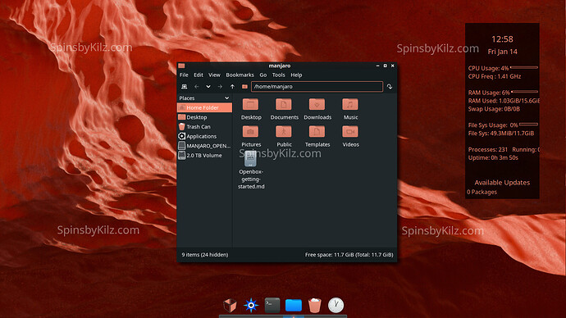
Task: Open new window toolbar icon
Action: 184,87
